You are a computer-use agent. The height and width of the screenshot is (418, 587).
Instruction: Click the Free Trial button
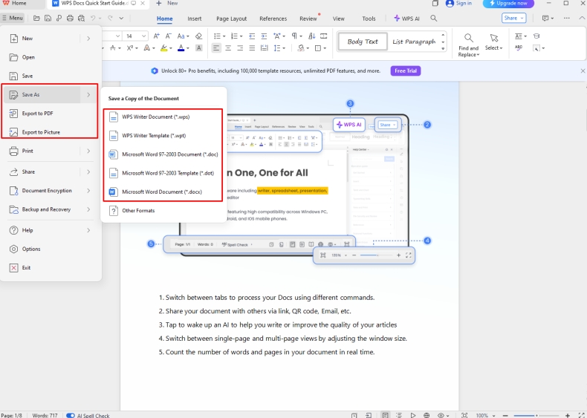[x=406, y=71]
